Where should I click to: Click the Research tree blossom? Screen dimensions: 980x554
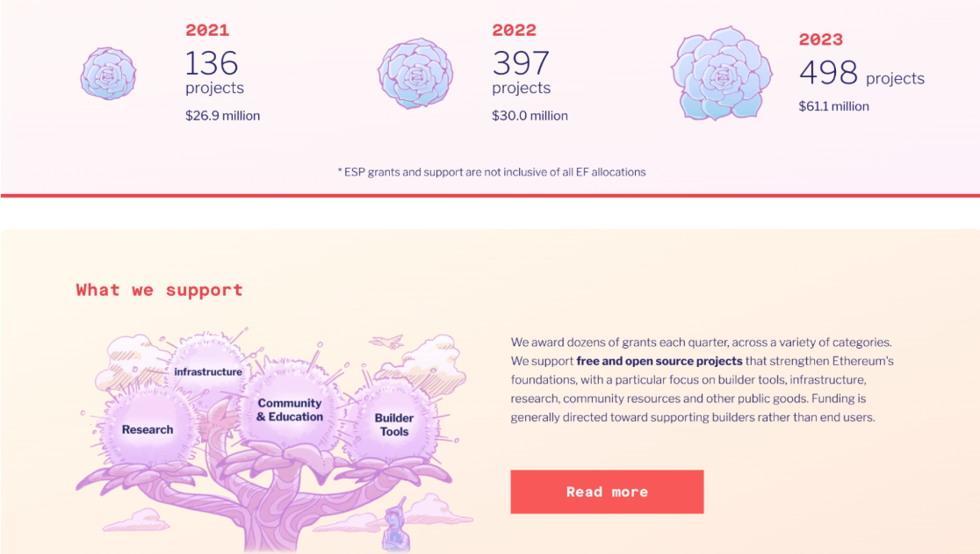click(148, 428)
